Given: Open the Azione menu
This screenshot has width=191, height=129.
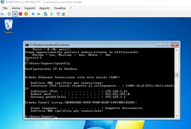Looking at the screenshot, I should (16, 8).
